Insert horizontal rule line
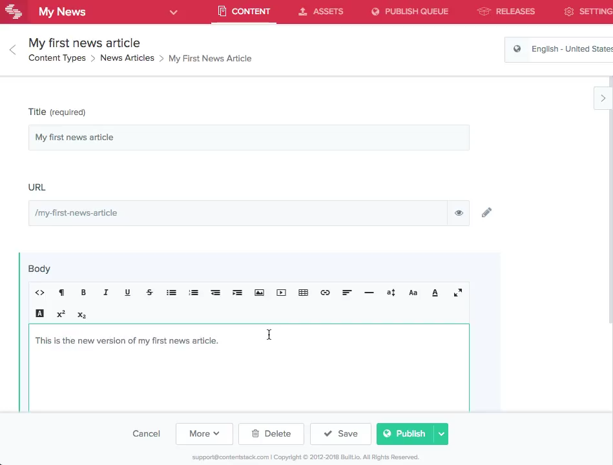Screen dimensions: 613x465 [369, 293]
